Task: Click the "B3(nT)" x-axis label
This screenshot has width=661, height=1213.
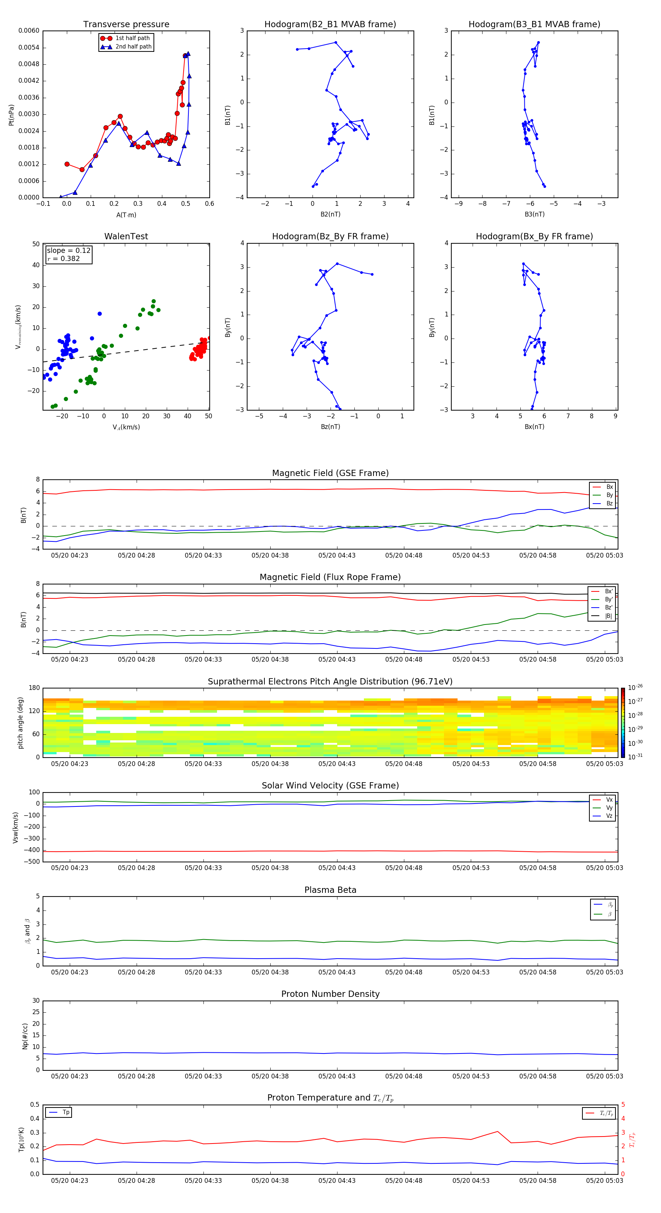Action: [x=534, y=214]
